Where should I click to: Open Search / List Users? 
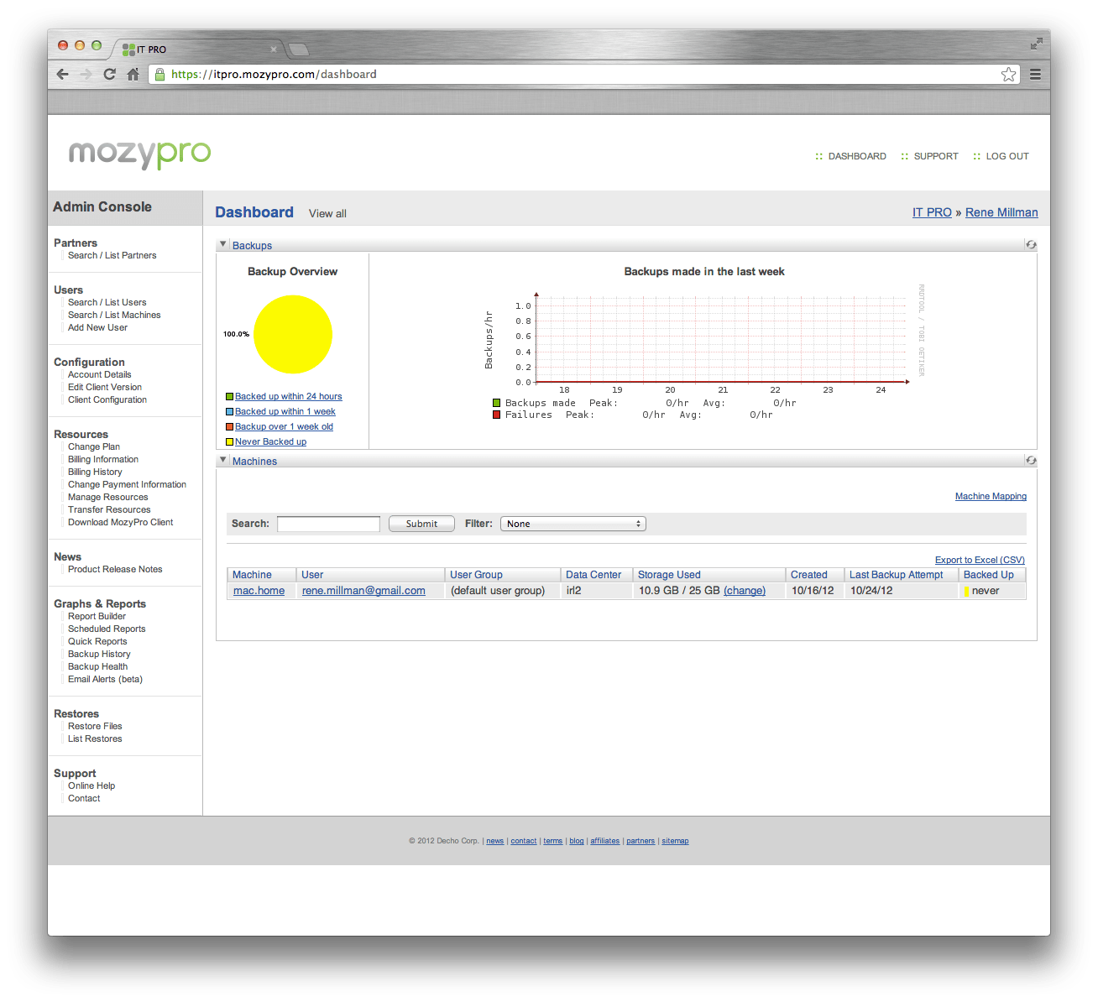(107, 302)
